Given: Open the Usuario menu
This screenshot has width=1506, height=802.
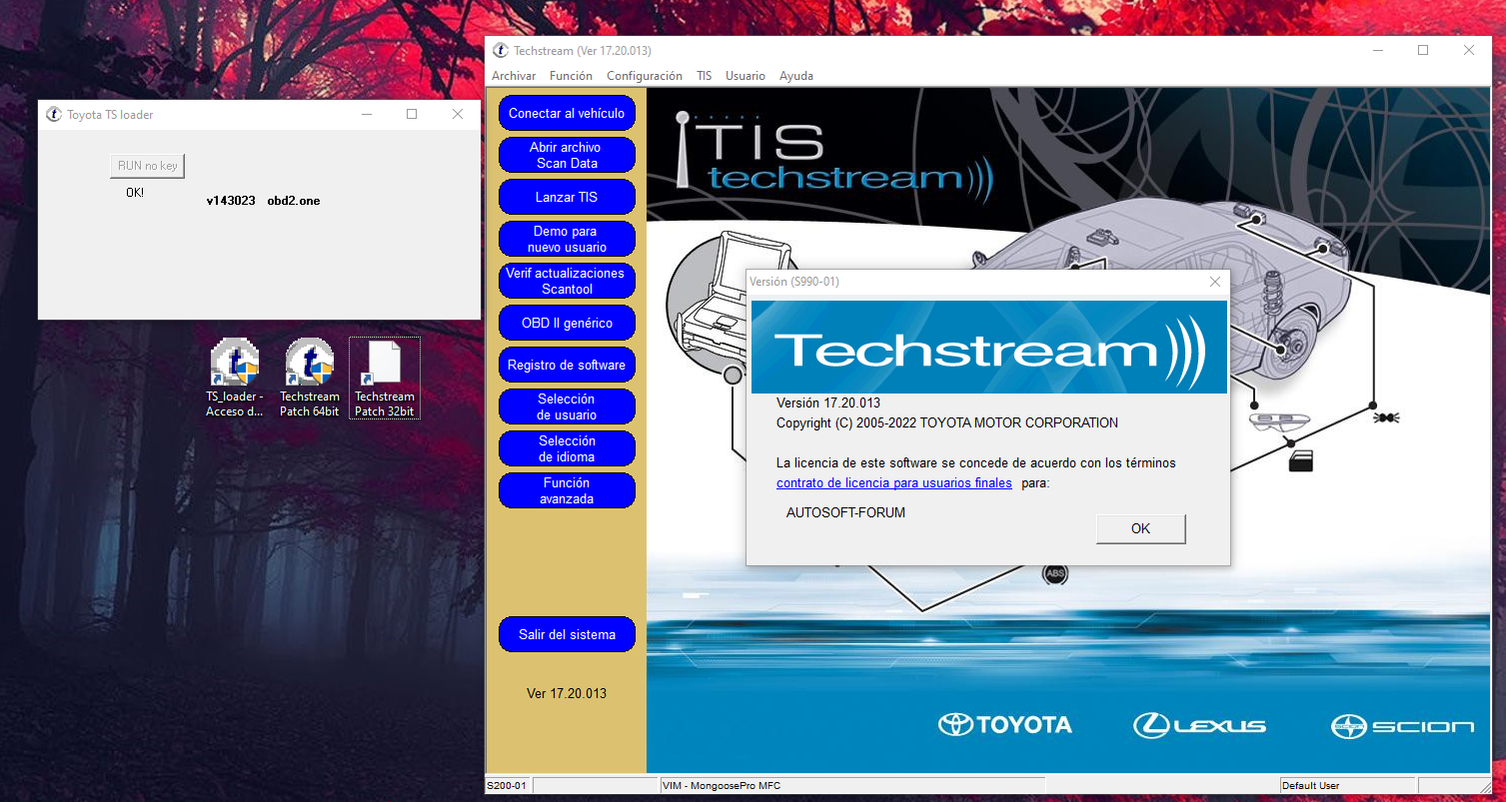Looking at the screenshot, I should (x=746, y=76).
